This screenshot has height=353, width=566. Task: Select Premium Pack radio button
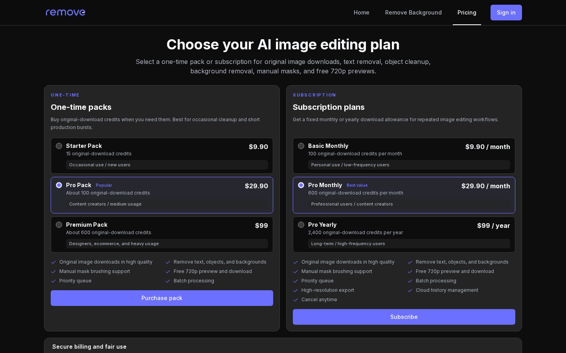(59, 225)
